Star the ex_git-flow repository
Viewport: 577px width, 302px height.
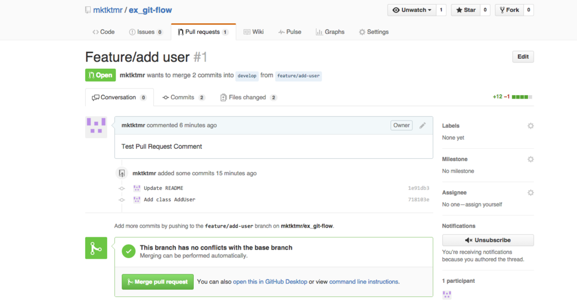click(465, 10)
